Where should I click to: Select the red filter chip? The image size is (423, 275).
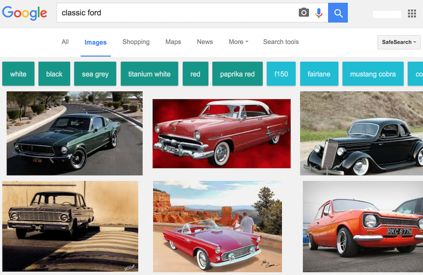(195, 74)
